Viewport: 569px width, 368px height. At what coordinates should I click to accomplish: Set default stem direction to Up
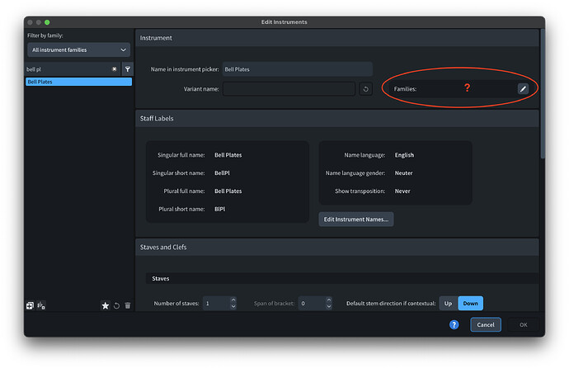449,303
